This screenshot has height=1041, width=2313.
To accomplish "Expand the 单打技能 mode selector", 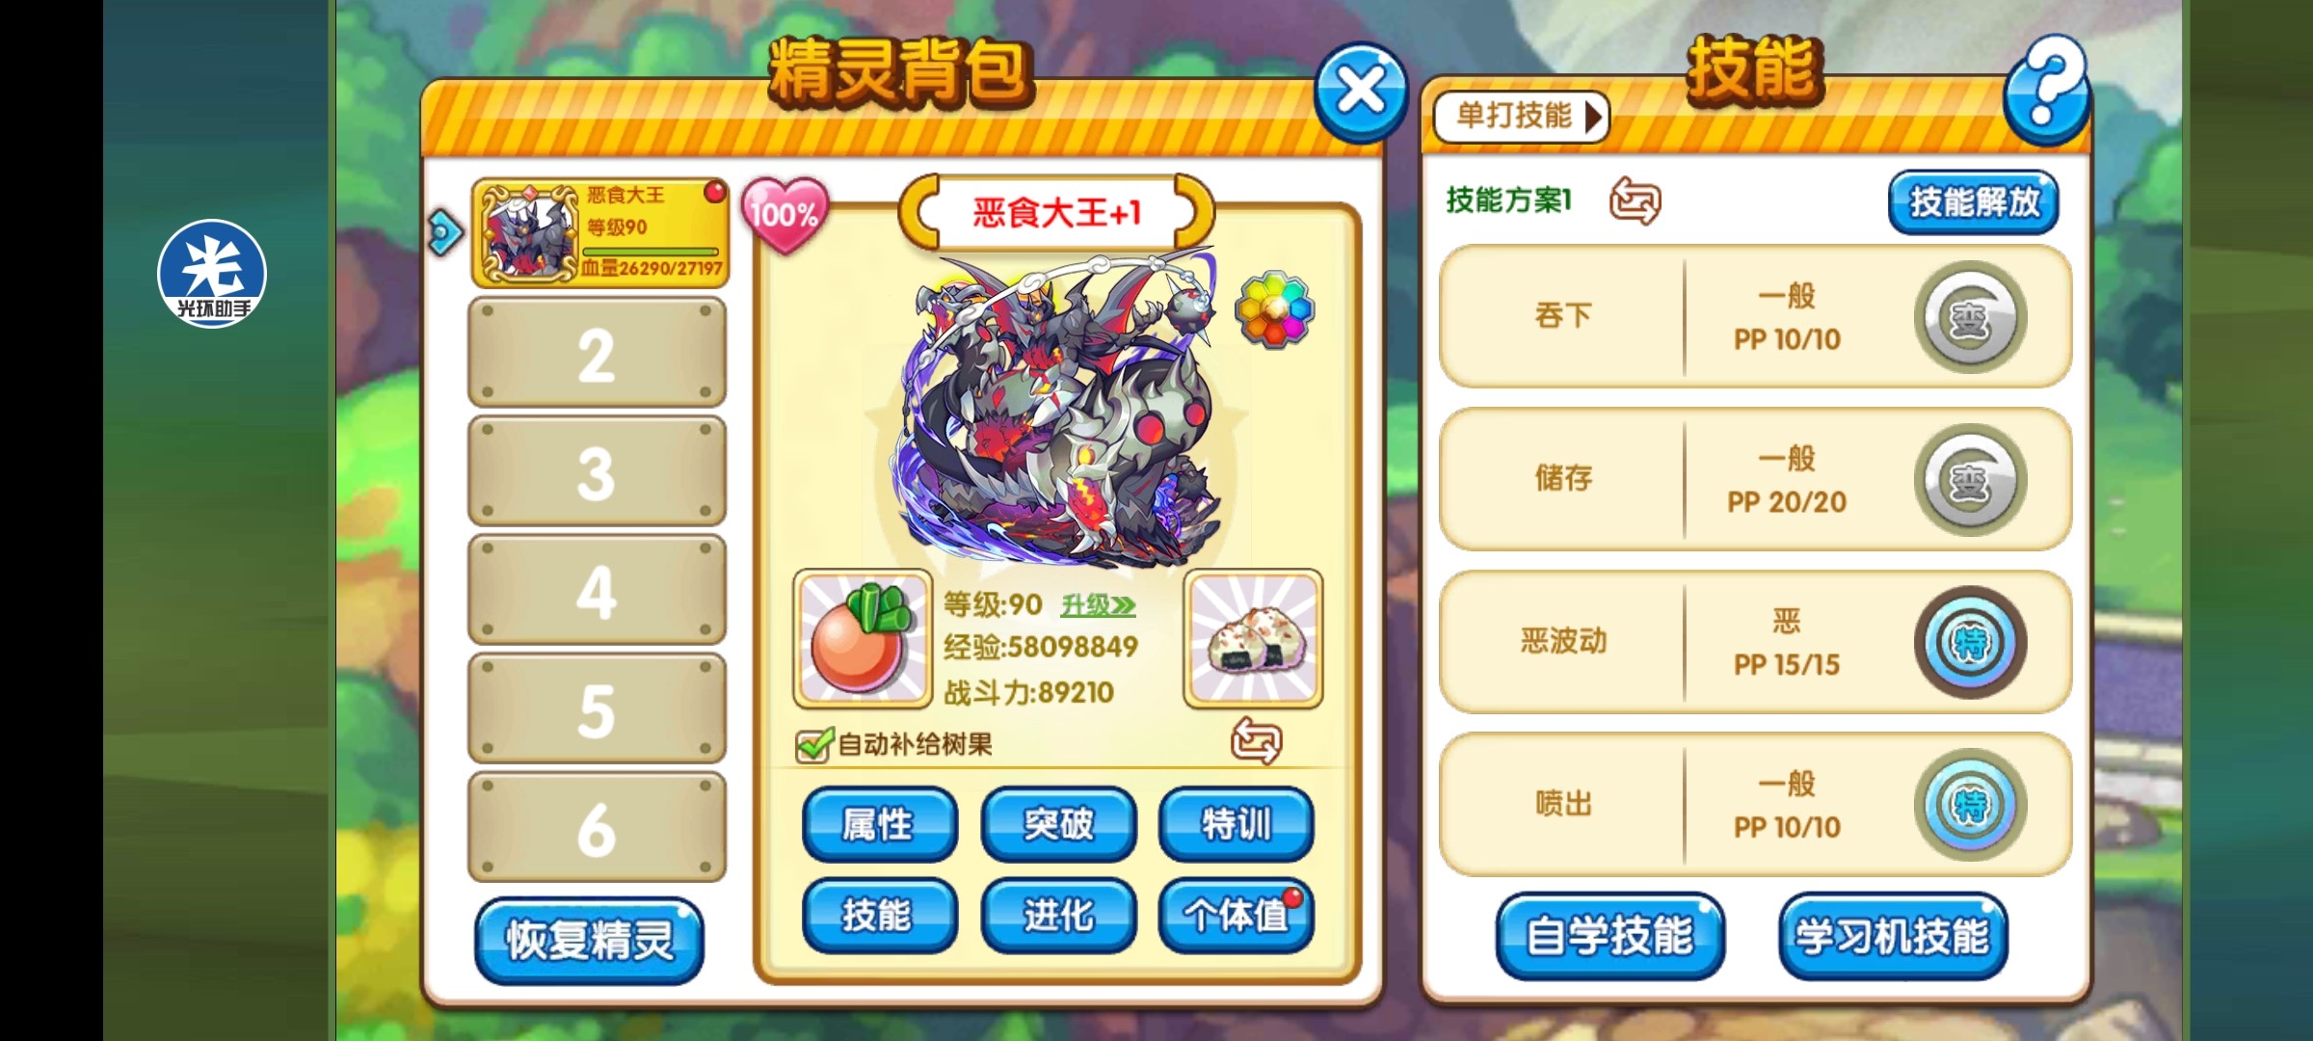I will click(x=1521, y=117).
